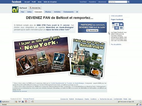Image resolution: width=142 pixels, height=106 pixels.
Task: Click the Ballades landscape photo
Action: point(97,57)
